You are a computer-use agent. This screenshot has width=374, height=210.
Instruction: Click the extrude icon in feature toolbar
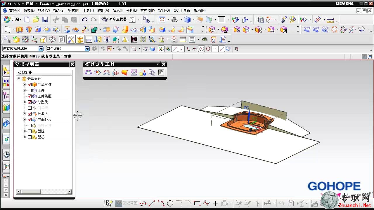click(x=20, y=29)
